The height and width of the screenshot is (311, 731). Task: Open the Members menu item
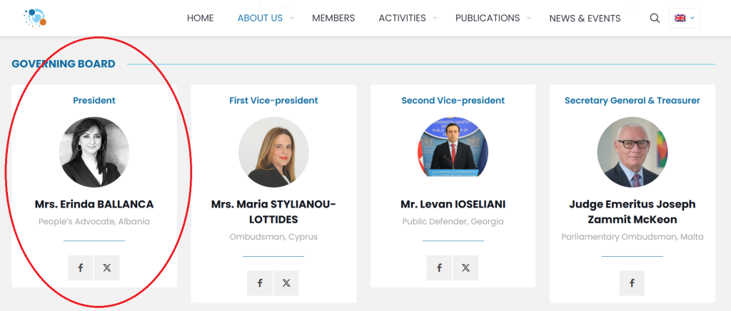(333, 19)
